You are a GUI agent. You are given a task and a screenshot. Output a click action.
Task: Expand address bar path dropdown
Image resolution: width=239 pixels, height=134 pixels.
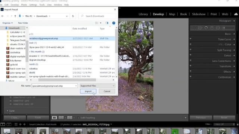coord(66,16)
